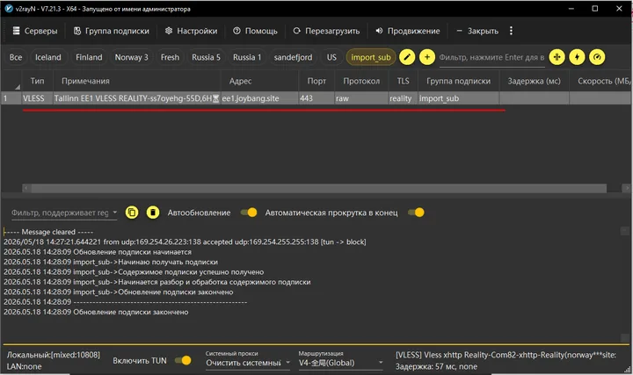
Task: Open the Маршрутизация V4 Global dropdown
Action: pyautogui.click(x=341, y=363)
